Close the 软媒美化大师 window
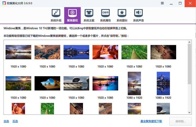This screenshot has width=196, height=127. coord(190,3)
